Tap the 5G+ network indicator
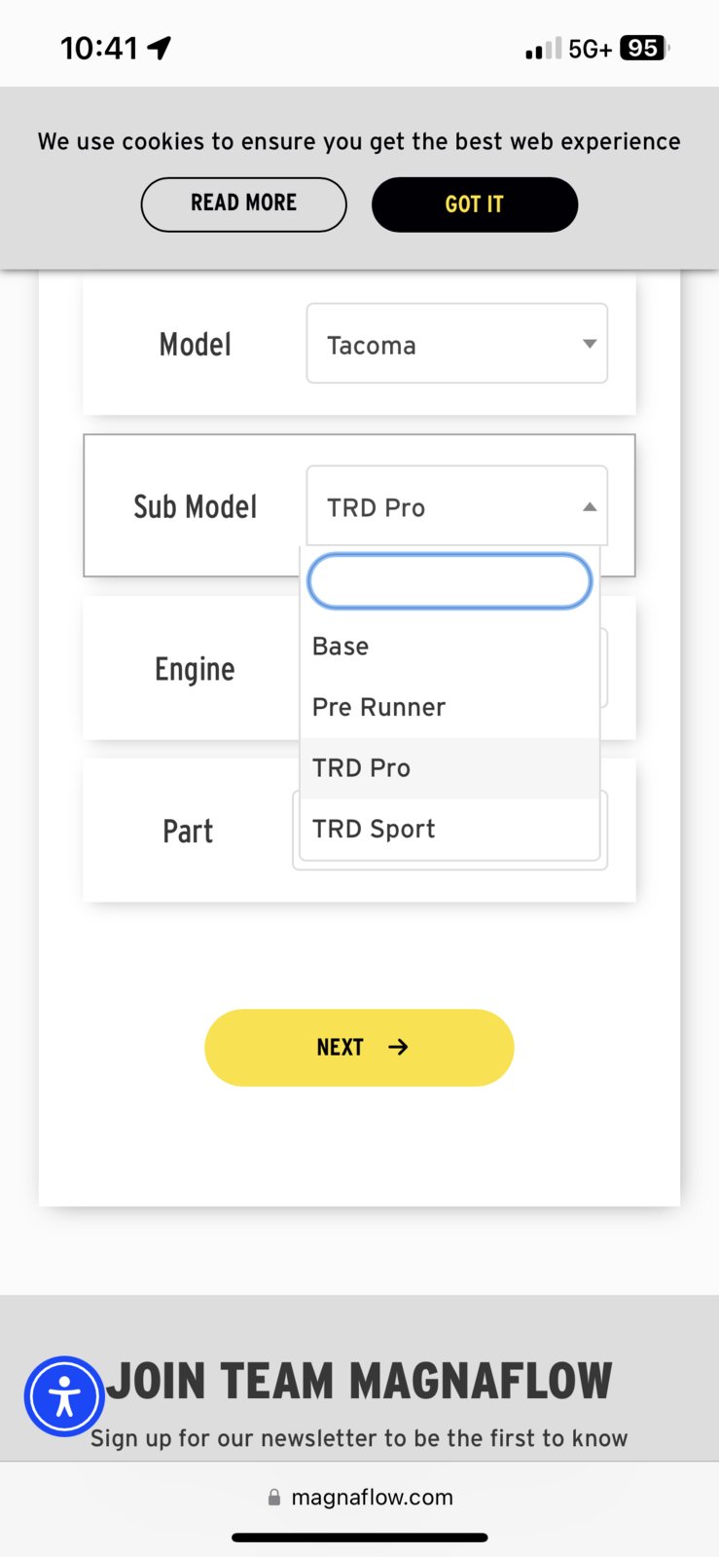The image size is (719, 1557). [x=590, y=49]
